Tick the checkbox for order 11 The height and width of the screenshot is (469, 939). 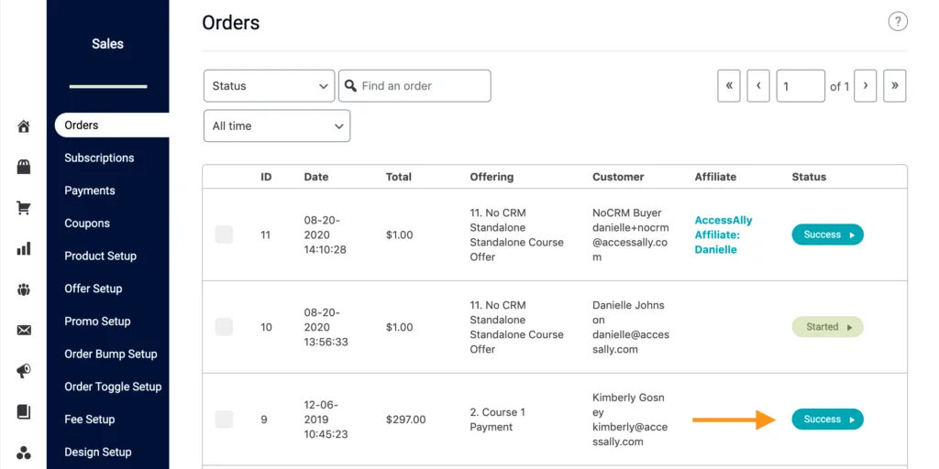pos(224,234)
